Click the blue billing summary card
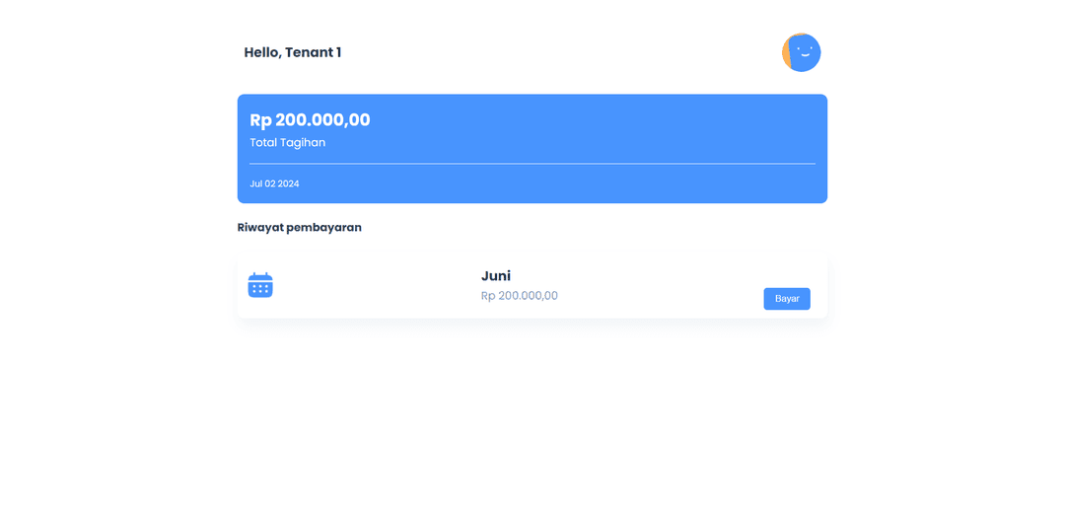The width and height of the screenshot is (1065, 509). 532,149
